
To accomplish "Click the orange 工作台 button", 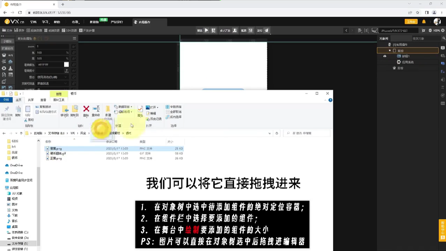I will [x=411, y=22].
